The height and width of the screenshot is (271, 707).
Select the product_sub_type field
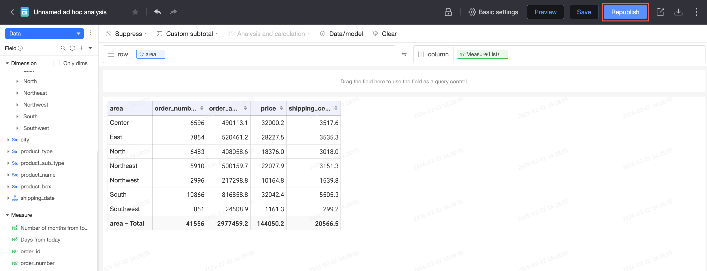pyautogui.click(x=42, y=163)
